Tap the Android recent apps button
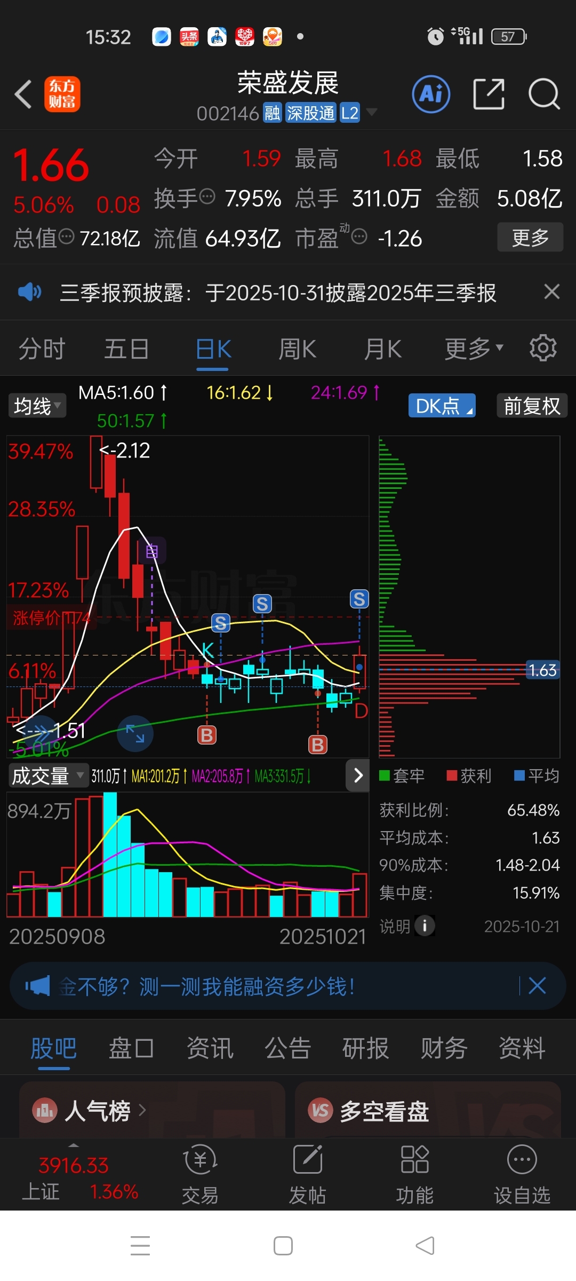576x1281 pixels. 140,1246
